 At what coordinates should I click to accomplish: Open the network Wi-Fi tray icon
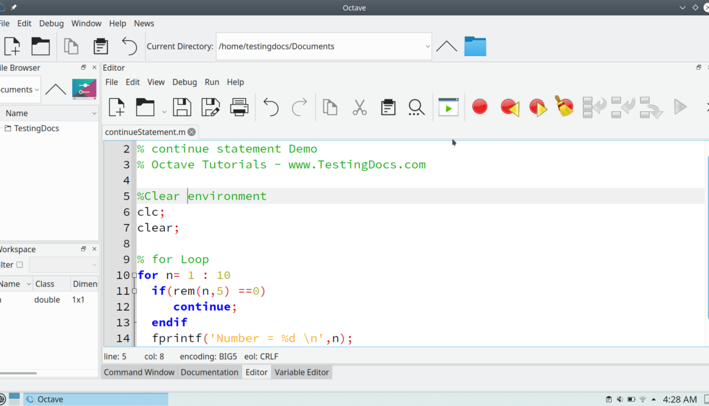point(642,399)
